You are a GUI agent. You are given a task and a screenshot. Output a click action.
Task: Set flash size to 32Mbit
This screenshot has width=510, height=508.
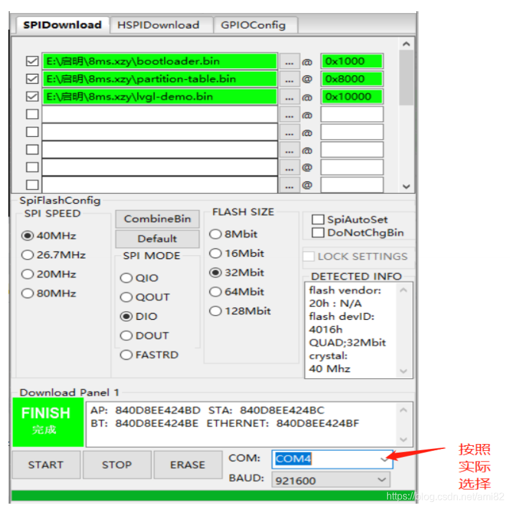[237, 272]
